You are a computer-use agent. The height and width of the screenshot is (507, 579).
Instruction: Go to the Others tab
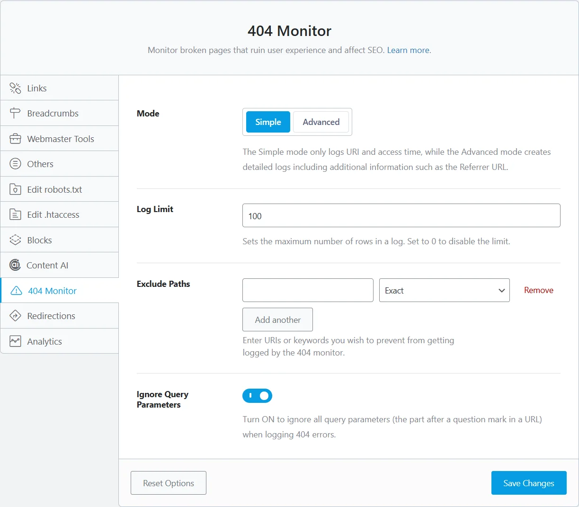coord(60,164)
